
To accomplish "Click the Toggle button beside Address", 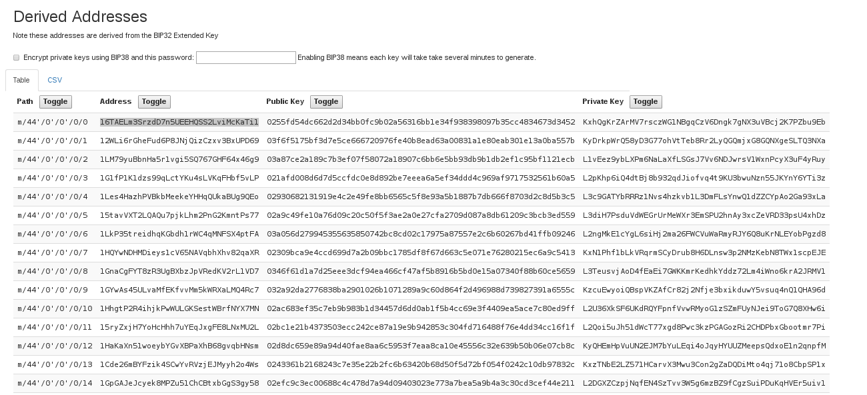I will pyautogui.click(x=154, y=101).
